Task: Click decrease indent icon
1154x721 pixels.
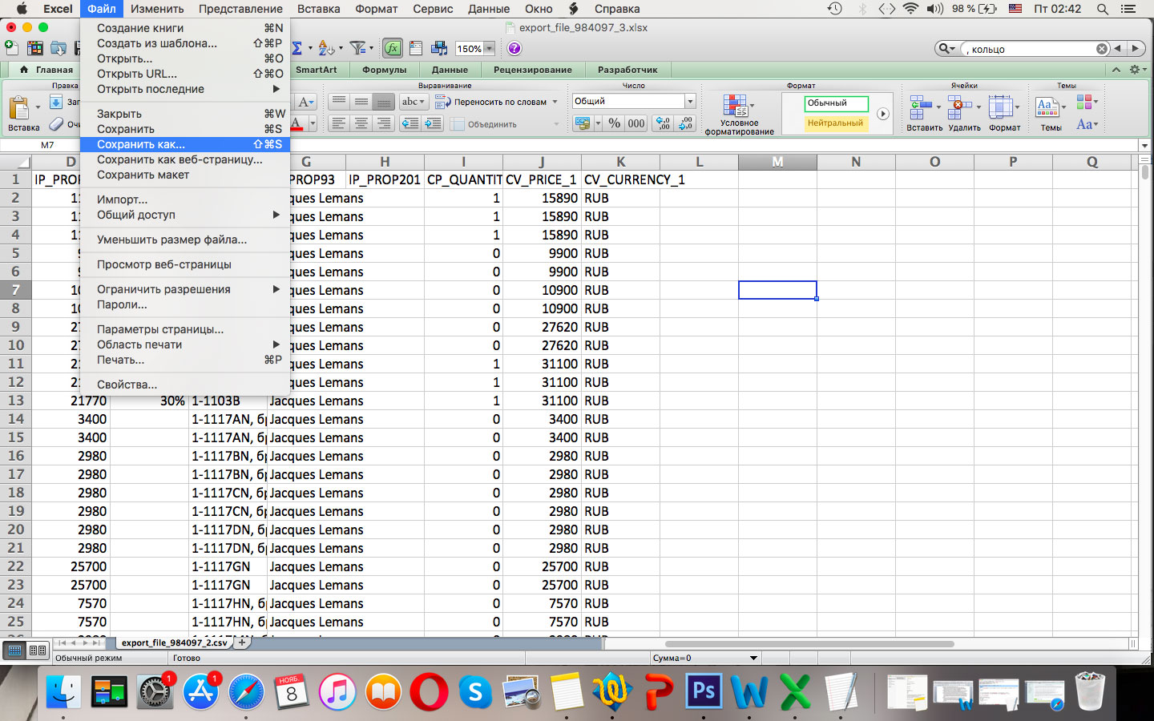Action: (x=410, y=123)
